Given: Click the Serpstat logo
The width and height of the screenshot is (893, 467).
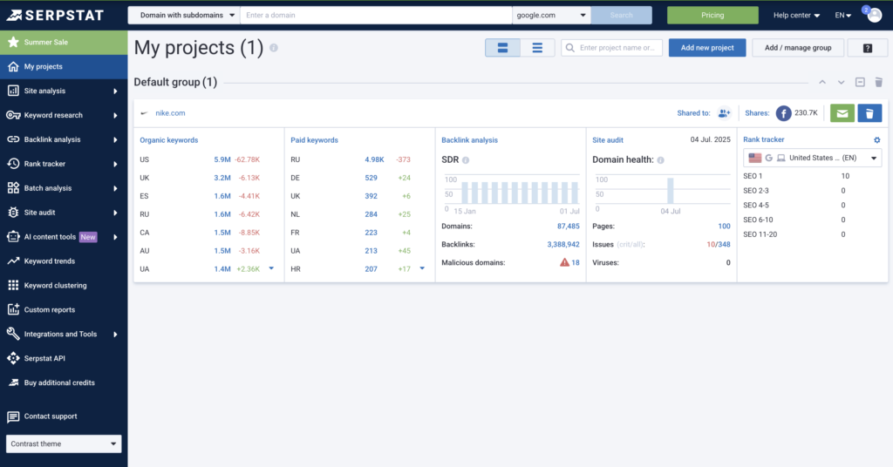Looking at the screenshot, I should pyautogui.click(x=55, y=15).
